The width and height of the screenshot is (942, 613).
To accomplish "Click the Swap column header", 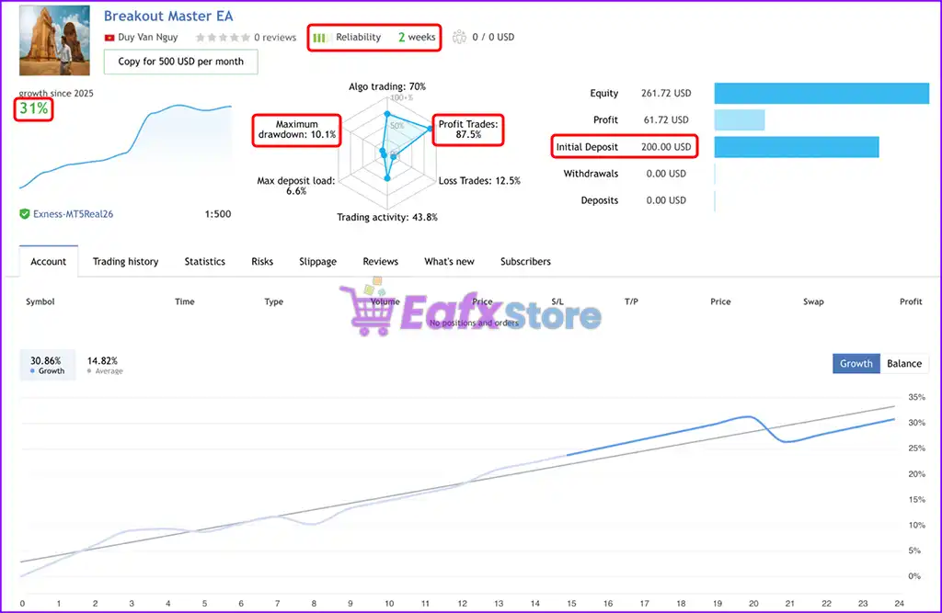I will click(813, 302).
